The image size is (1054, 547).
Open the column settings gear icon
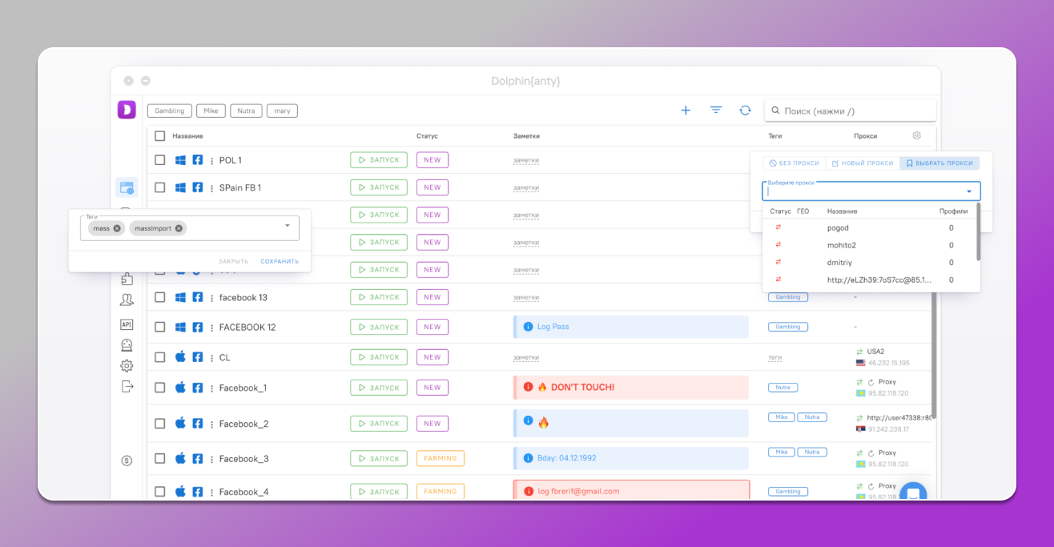(x=917, y=135)
